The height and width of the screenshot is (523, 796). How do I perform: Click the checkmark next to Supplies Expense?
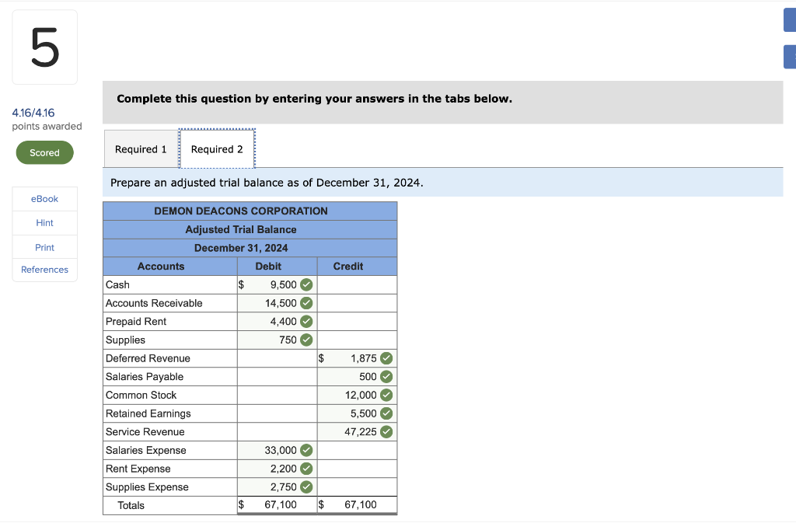305,487
